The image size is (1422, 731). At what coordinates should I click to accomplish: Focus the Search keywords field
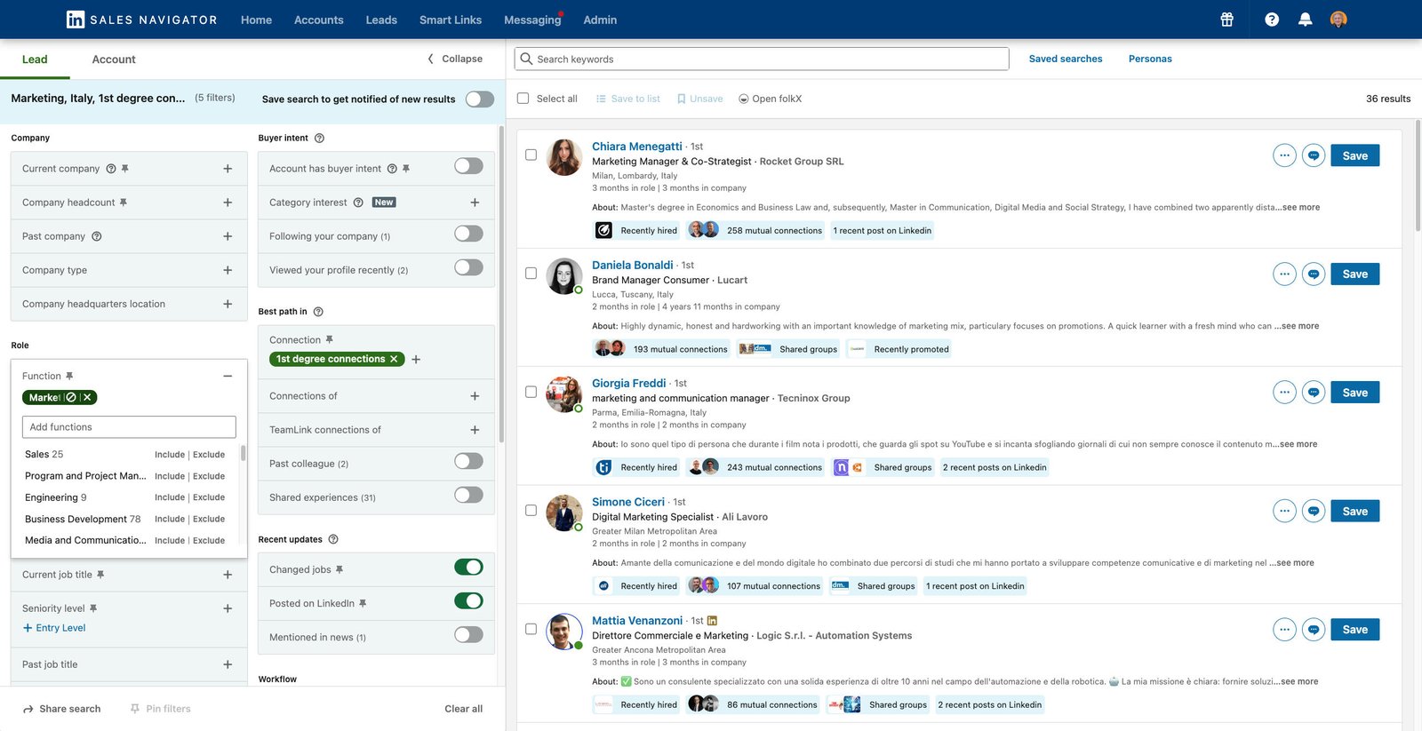[762, 59]
